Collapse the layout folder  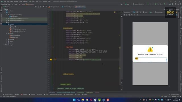click(x=7, y=33)
